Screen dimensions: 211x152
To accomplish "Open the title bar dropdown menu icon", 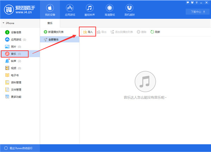I will pos(197,2).
